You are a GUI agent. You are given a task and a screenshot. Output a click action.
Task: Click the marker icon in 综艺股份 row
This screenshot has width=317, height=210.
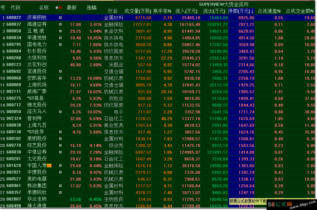pos(60,145)
